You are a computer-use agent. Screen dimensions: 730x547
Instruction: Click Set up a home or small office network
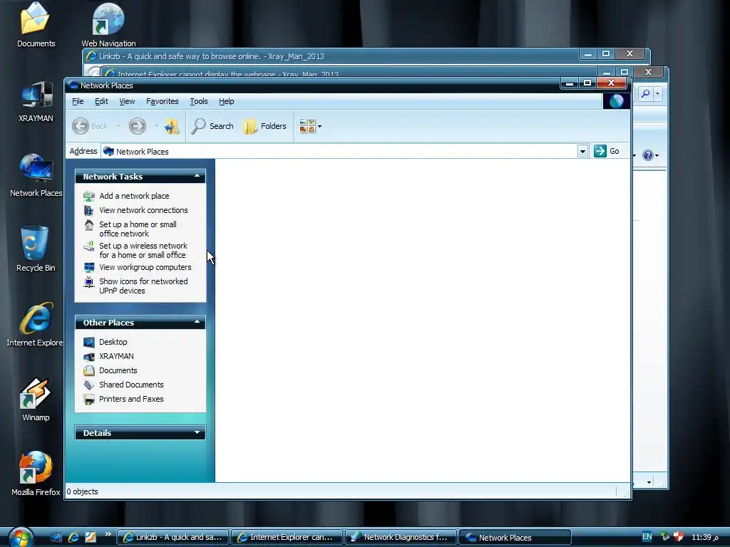138,229
